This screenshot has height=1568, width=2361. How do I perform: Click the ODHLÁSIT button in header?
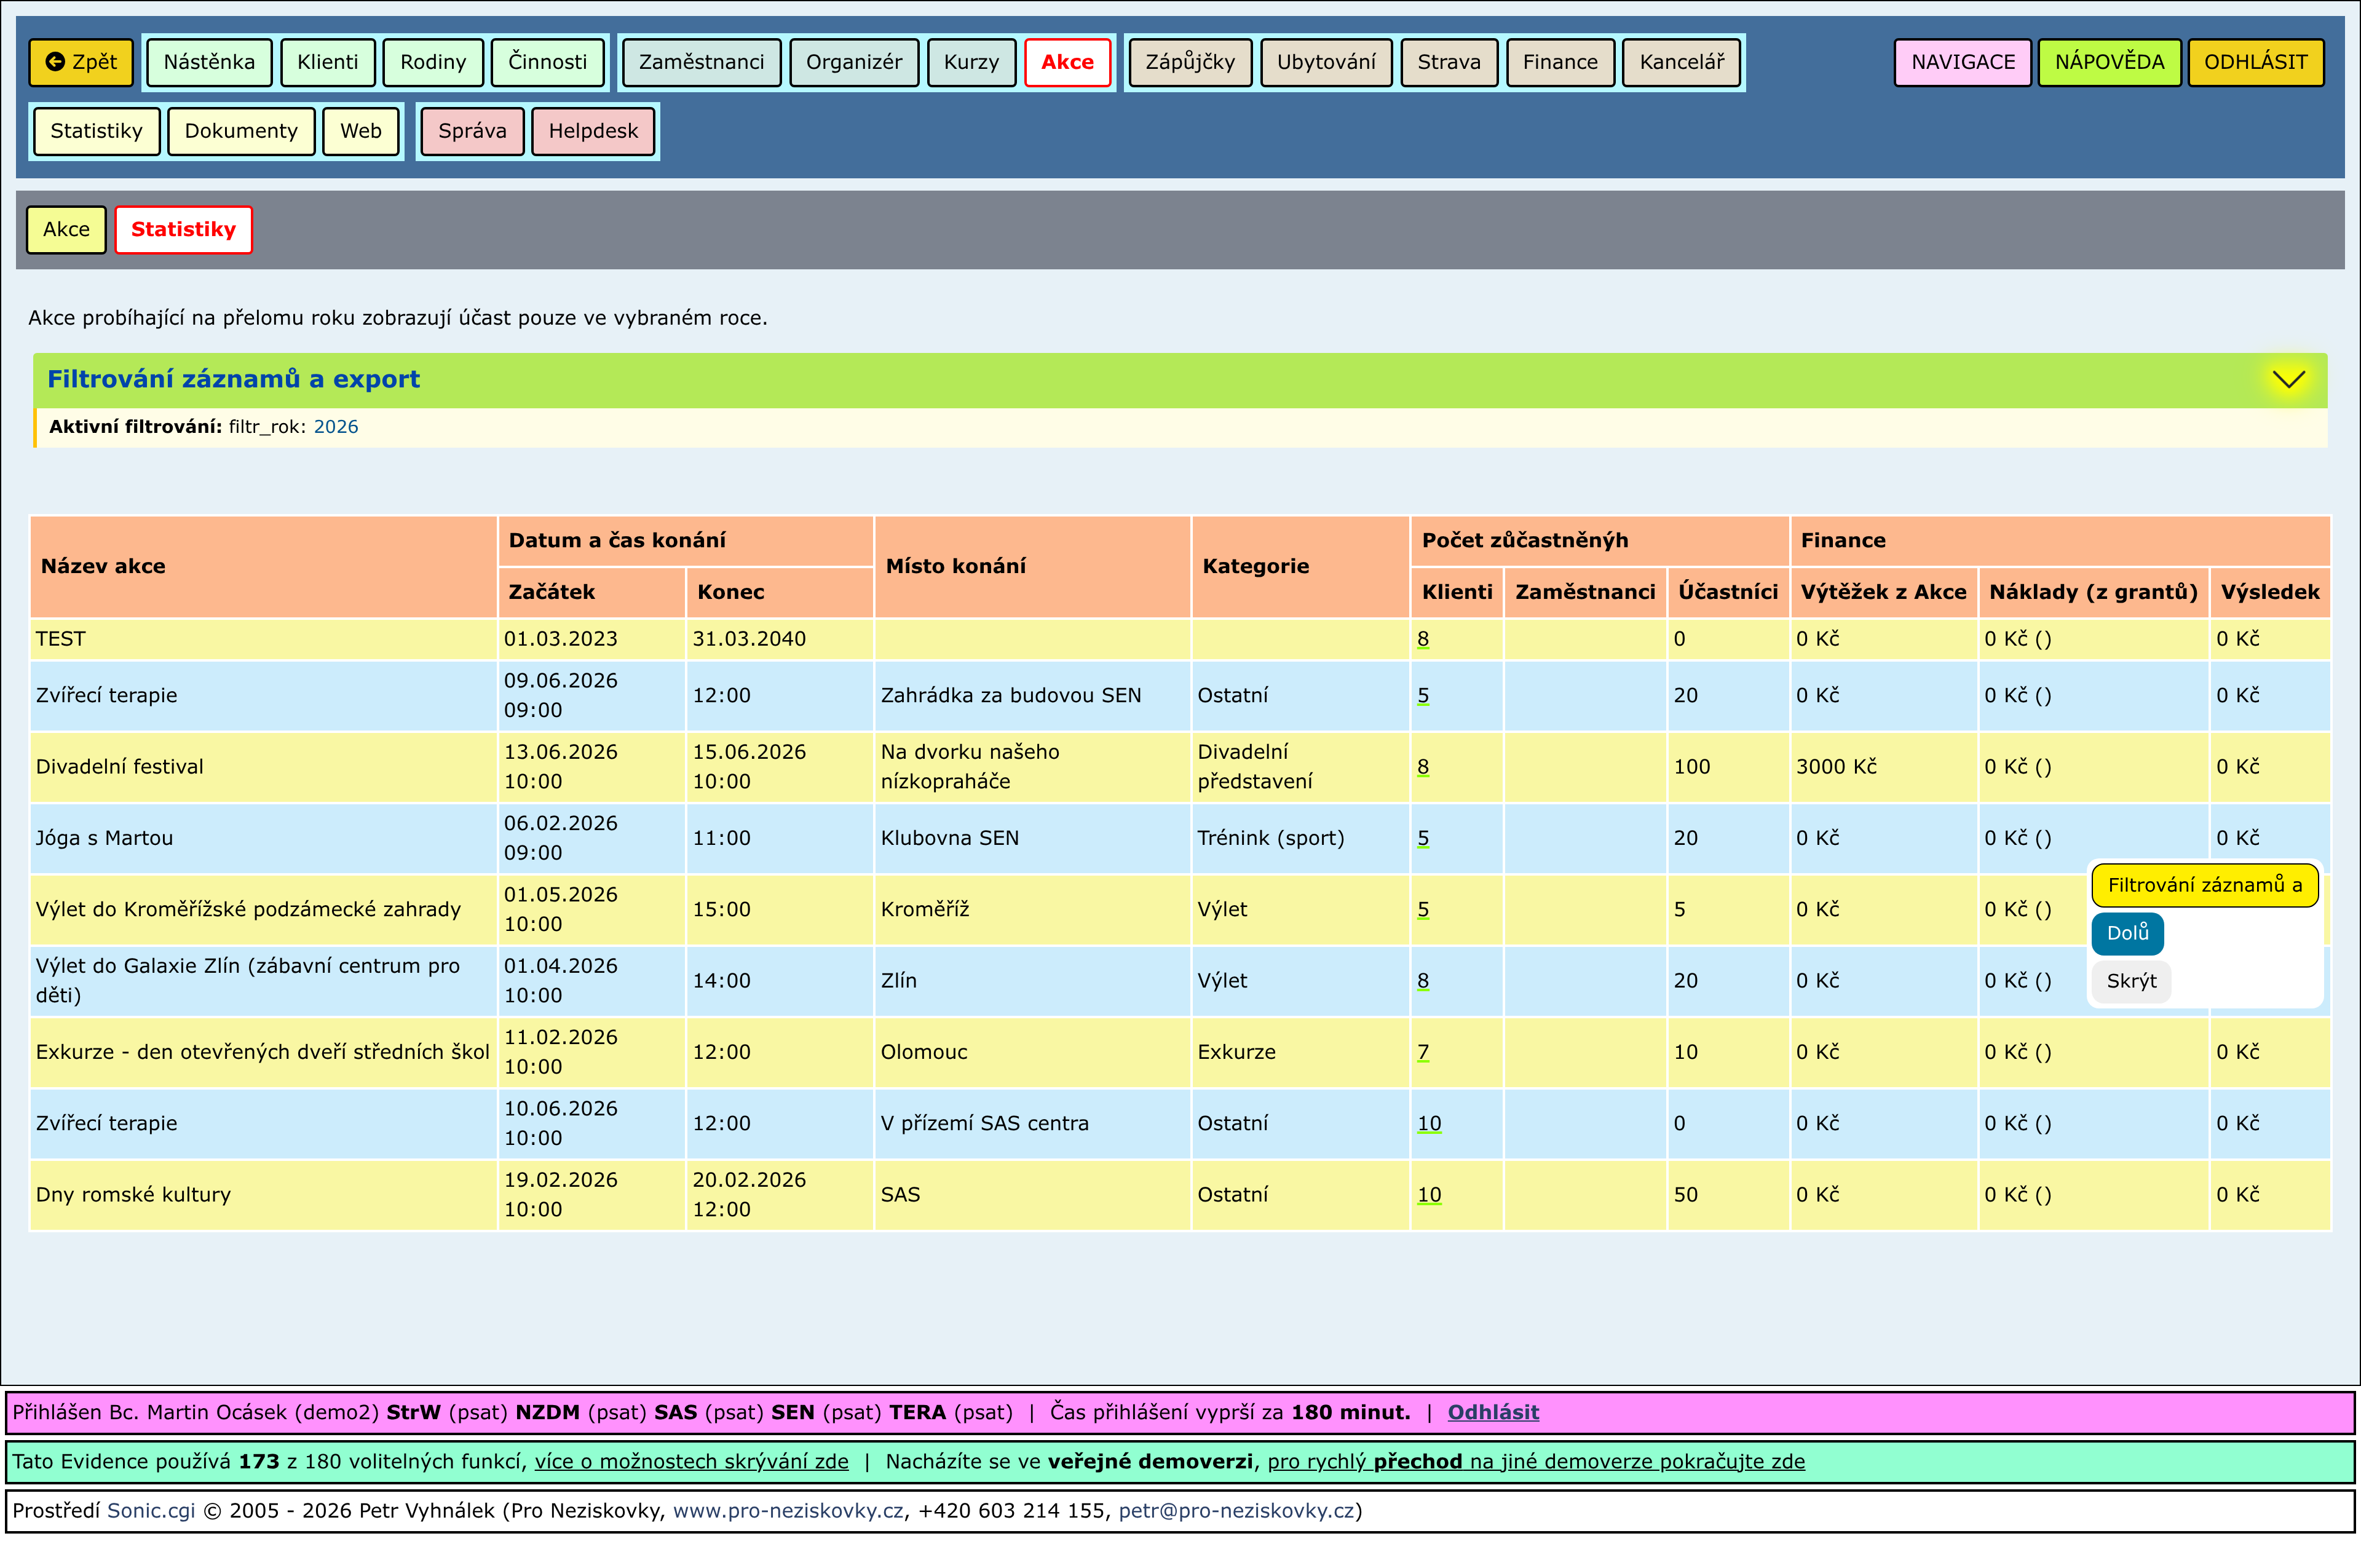tap(2255, 62)
